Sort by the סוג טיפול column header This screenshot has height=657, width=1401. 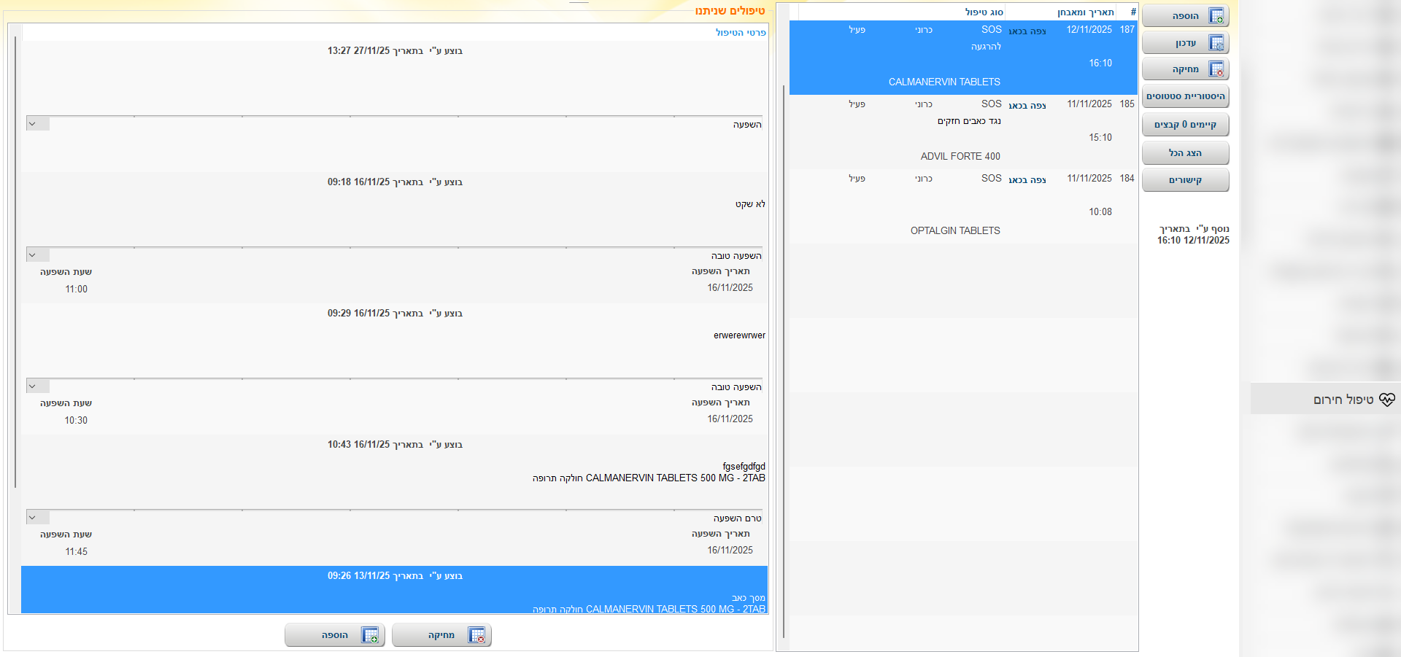click(984, 12)
